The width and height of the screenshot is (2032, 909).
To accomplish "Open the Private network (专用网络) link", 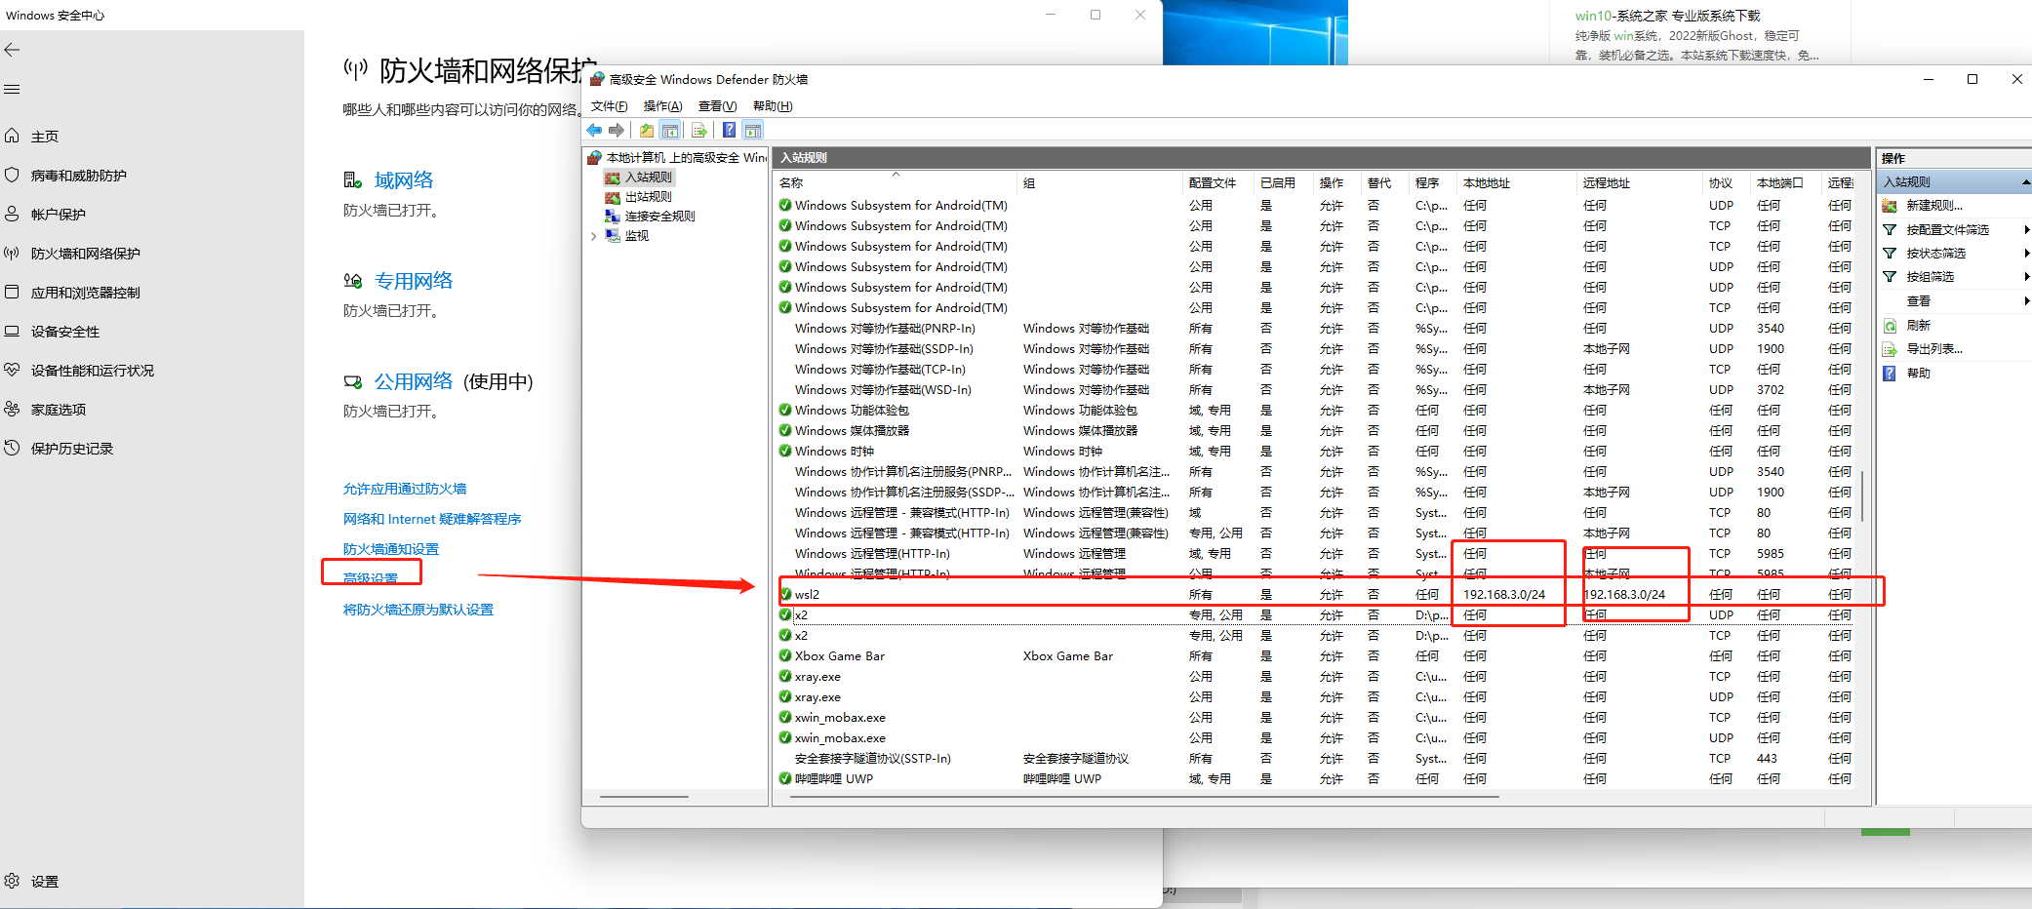I will (414, 281).
